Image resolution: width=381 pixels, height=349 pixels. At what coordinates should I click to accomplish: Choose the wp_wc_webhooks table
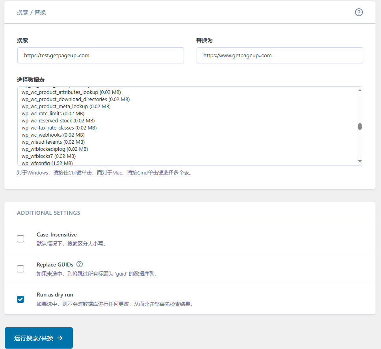click(53, 135)
